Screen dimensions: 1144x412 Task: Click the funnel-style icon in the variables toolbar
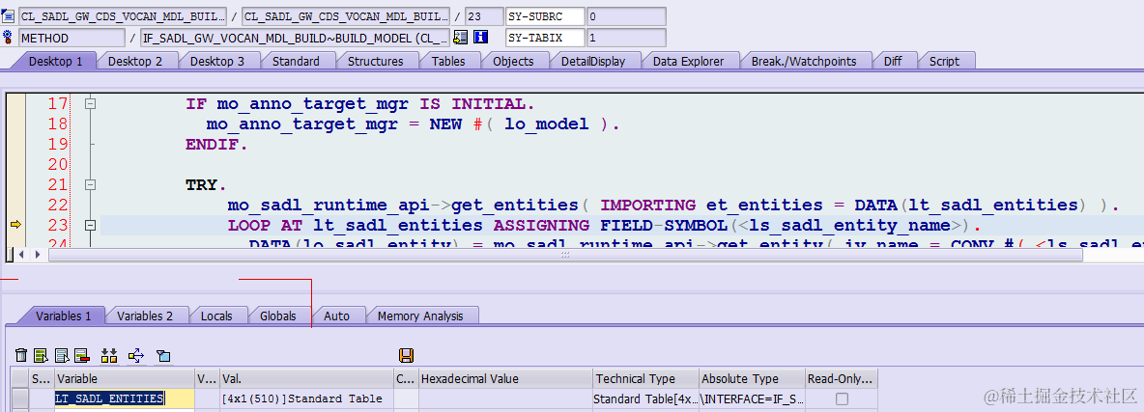[x=163, y=356]
